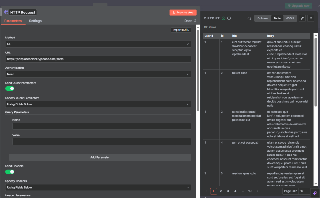Click the drag handle at top of panel
Viewport: 320px width, 198px height.
100,5
